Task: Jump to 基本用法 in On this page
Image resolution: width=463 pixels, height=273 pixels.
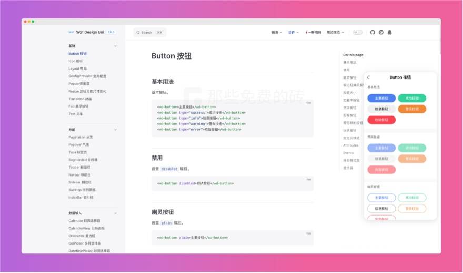Action: click(x=349, y=62)
